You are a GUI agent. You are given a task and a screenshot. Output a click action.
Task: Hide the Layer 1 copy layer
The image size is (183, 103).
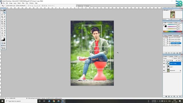(164, 64)
